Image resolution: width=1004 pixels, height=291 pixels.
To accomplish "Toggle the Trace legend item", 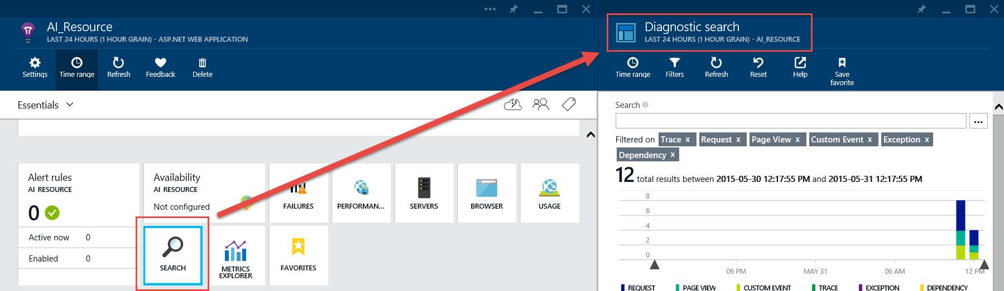I will click(x=825, y=288).
